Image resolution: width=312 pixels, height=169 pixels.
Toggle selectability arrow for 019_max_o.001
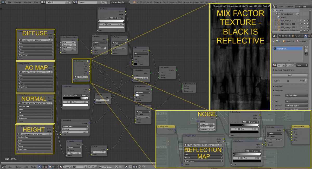pos(304,24)
